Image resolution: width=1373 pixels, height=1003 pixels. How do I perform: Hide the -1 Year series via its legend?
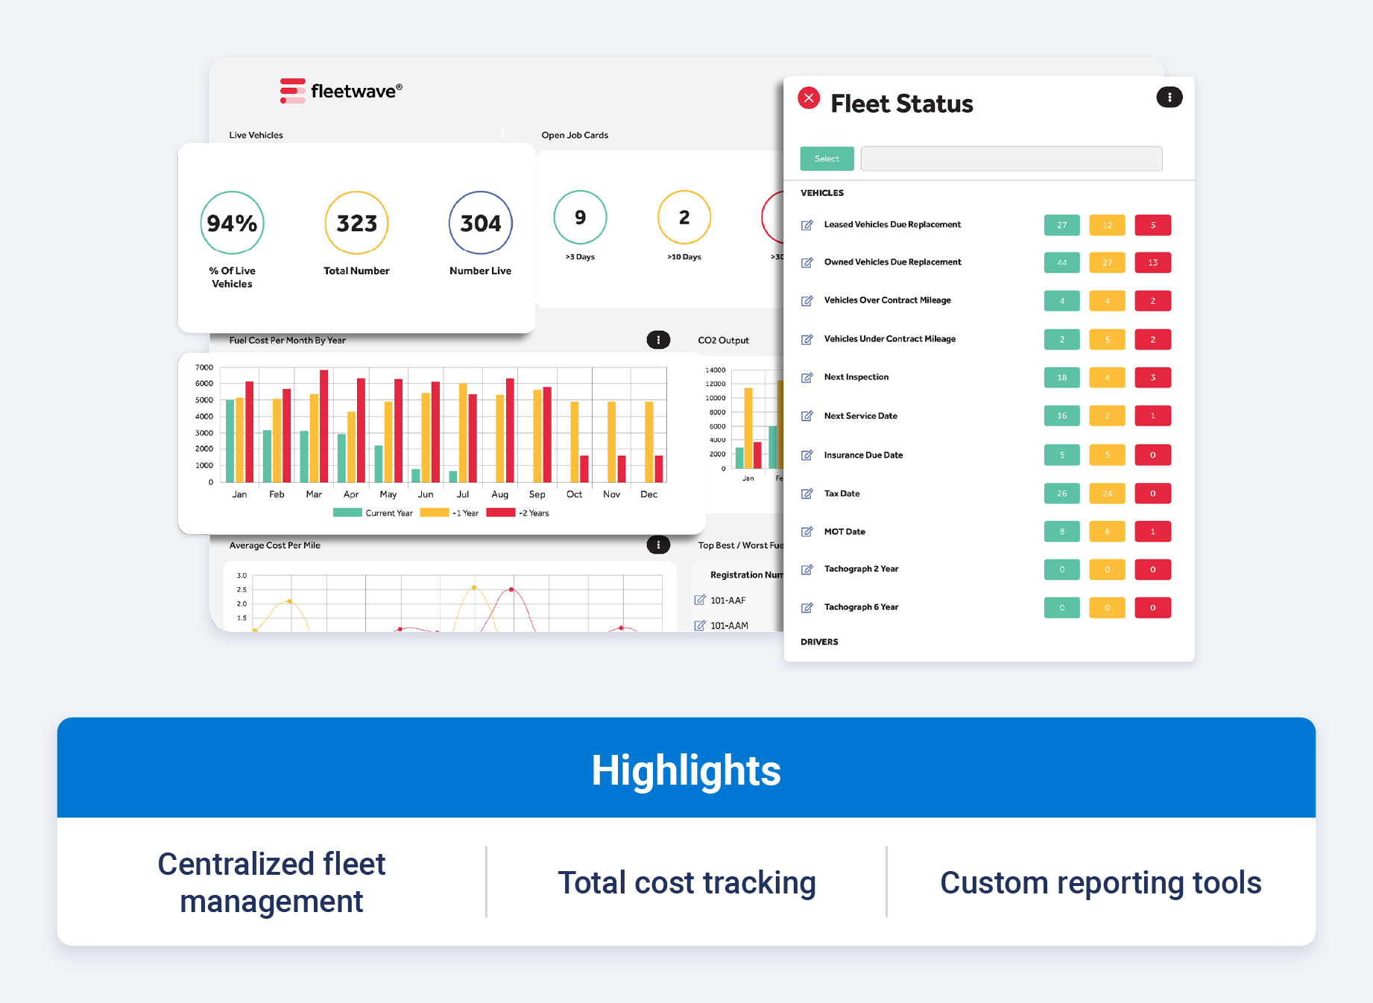452,513
